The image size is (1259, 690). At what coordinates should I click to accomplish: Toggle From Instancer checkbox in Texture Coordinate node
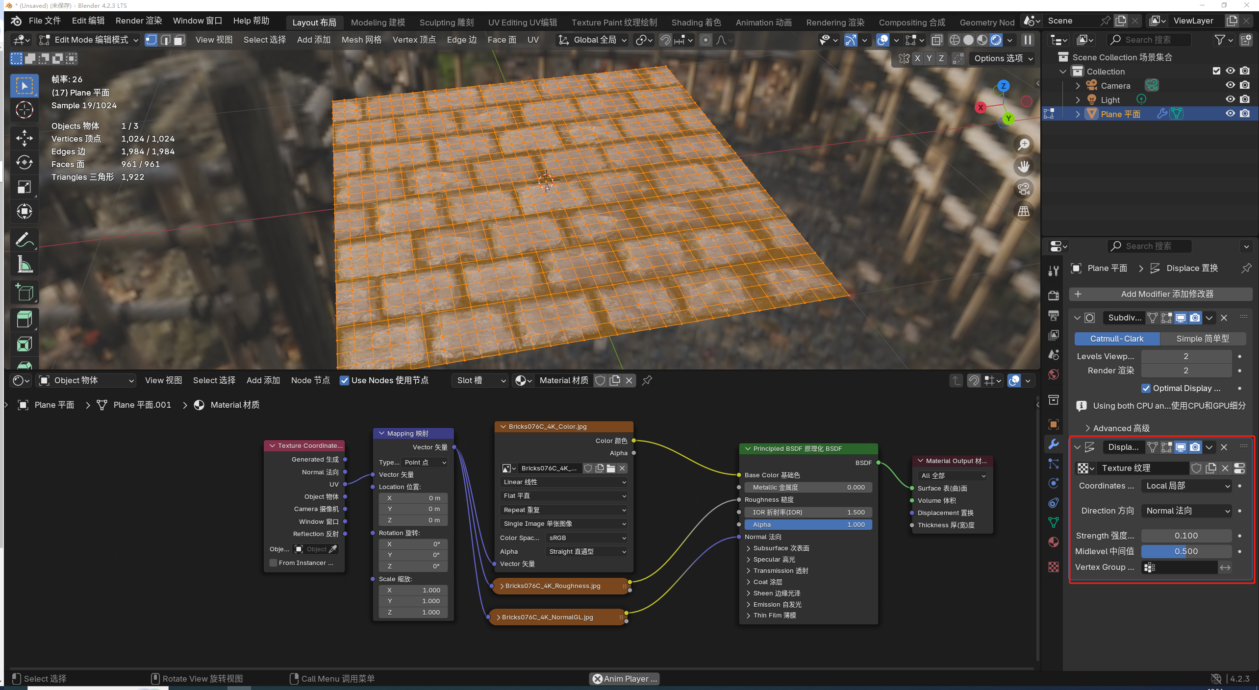274,563
